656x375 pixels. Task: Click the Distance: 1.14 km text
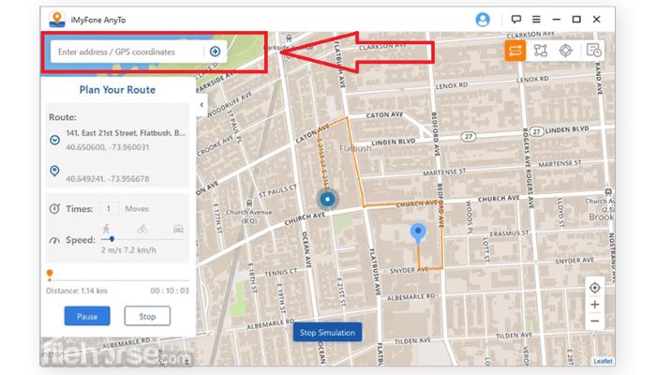[77, 291]
